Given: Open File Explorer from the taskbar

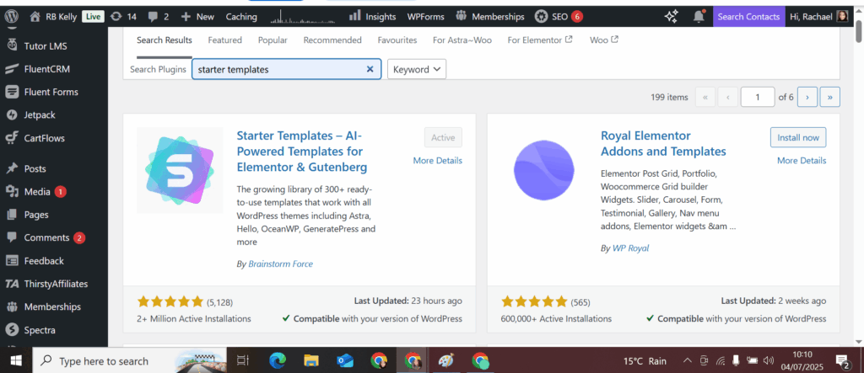Looking at the screenshot, I should [x=311, y=361].
